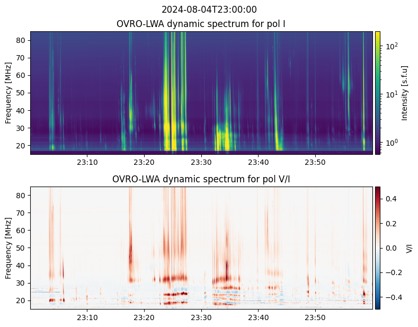Screen dimensions: 418x327
Task: Click the 50 MHz tick on bottom plot
Action: (22, 248)
